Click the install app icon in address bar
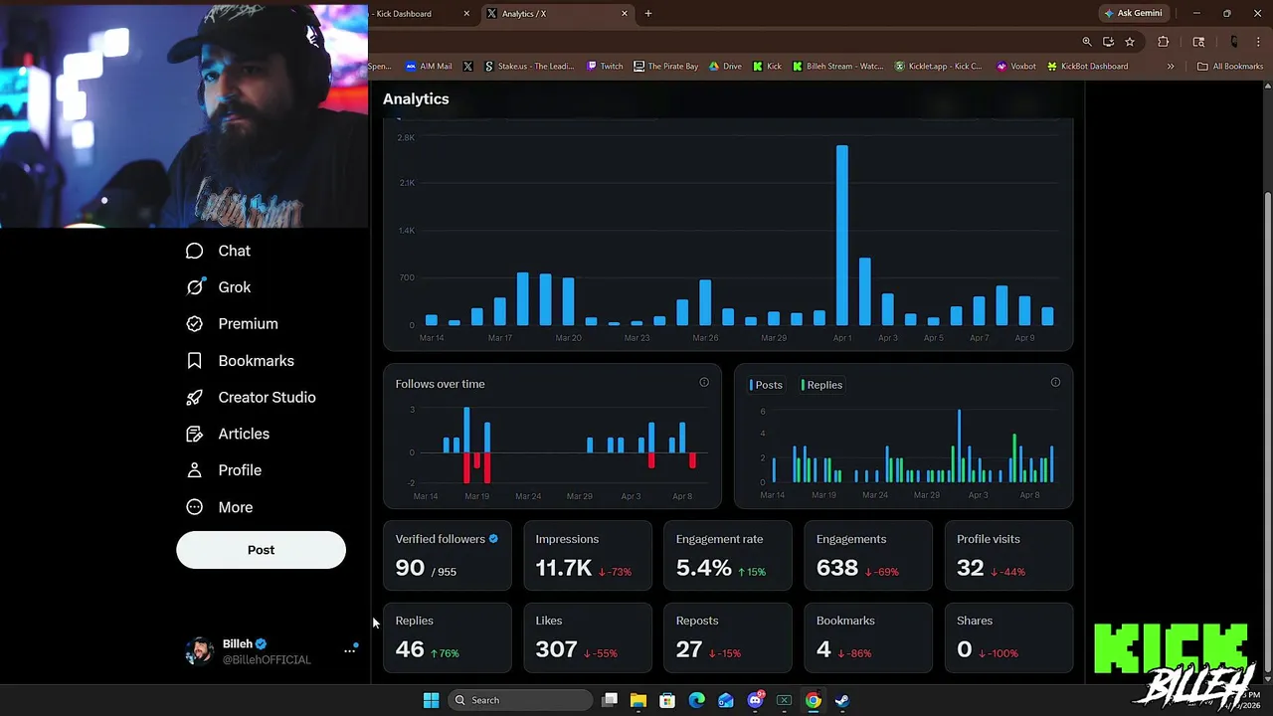This screenshot has height=716, width=1273. [x=1108, y=42]
